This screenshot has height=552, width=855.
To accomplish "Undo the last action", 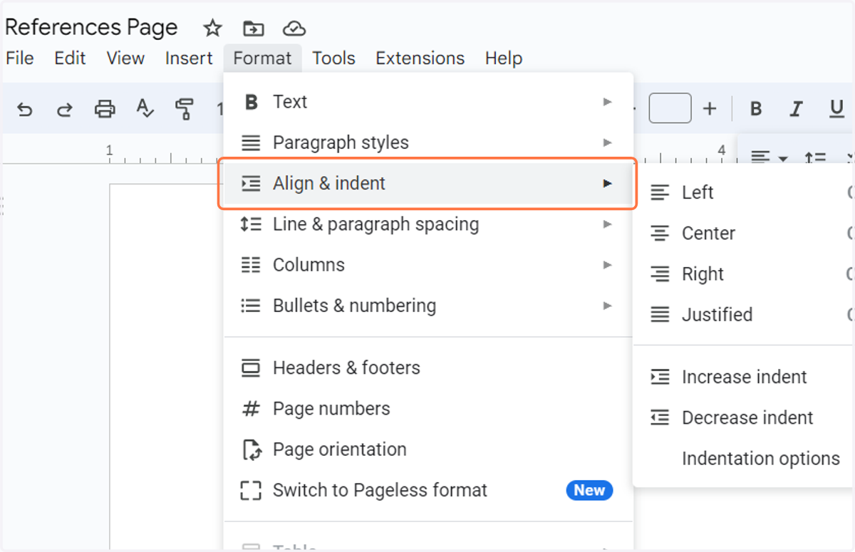I will [x=25, y=109].
